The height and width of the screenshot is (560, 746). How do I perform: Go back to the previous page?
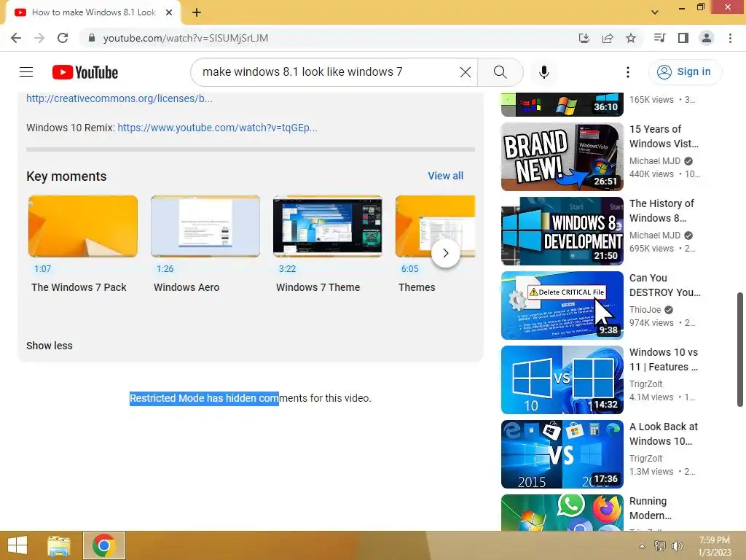(16, 38)
